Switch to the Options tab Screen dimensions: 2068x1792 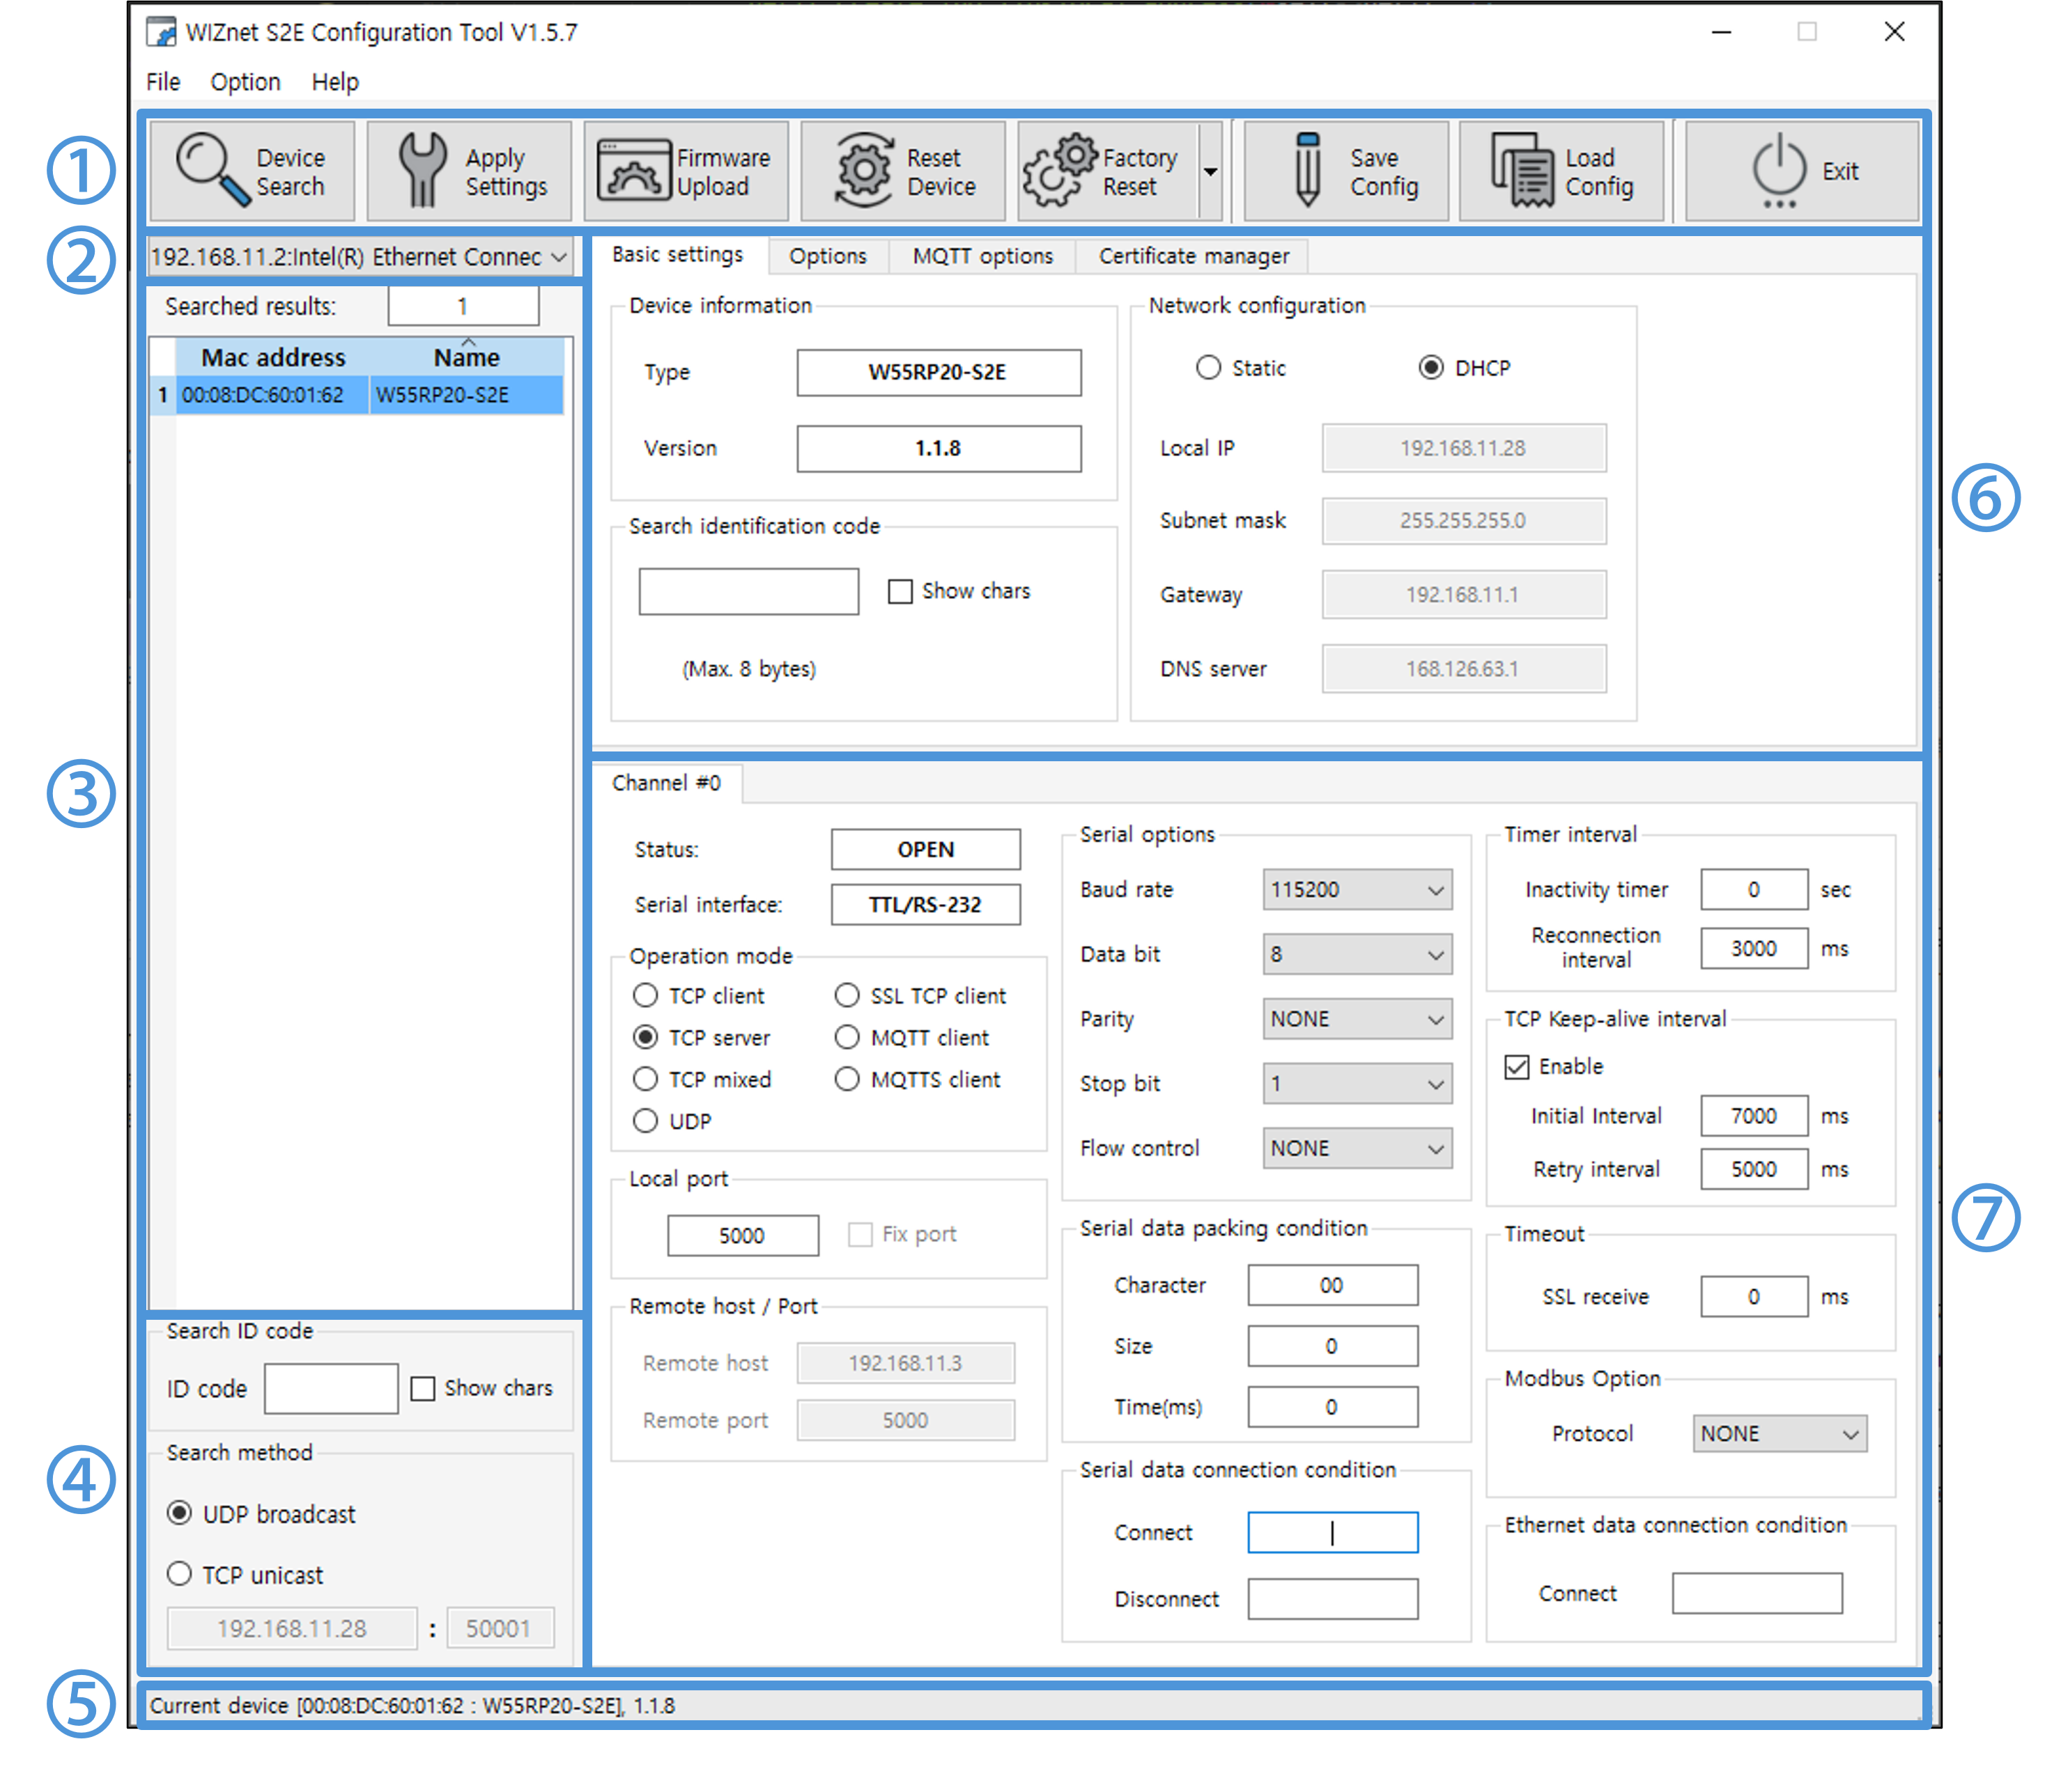click(827, 256)
